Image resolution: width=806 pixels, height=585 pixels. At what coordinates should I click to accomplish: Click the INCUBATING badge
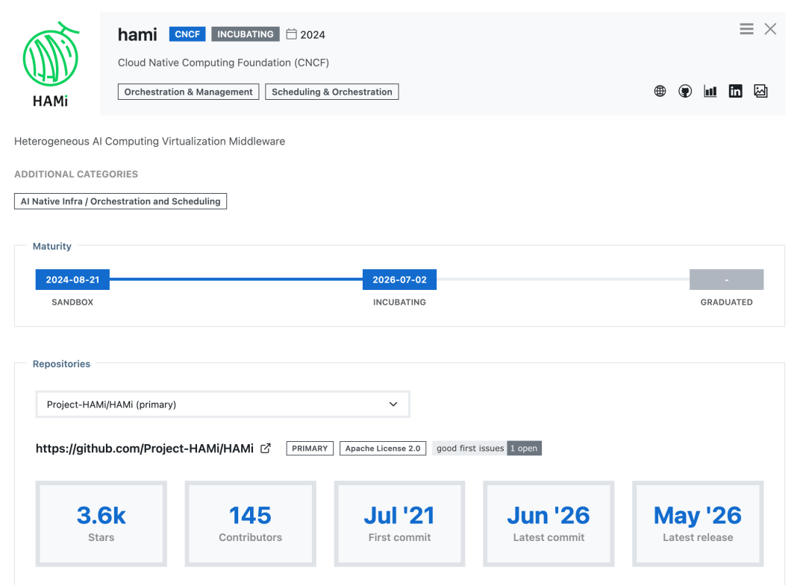pos(246,34)
